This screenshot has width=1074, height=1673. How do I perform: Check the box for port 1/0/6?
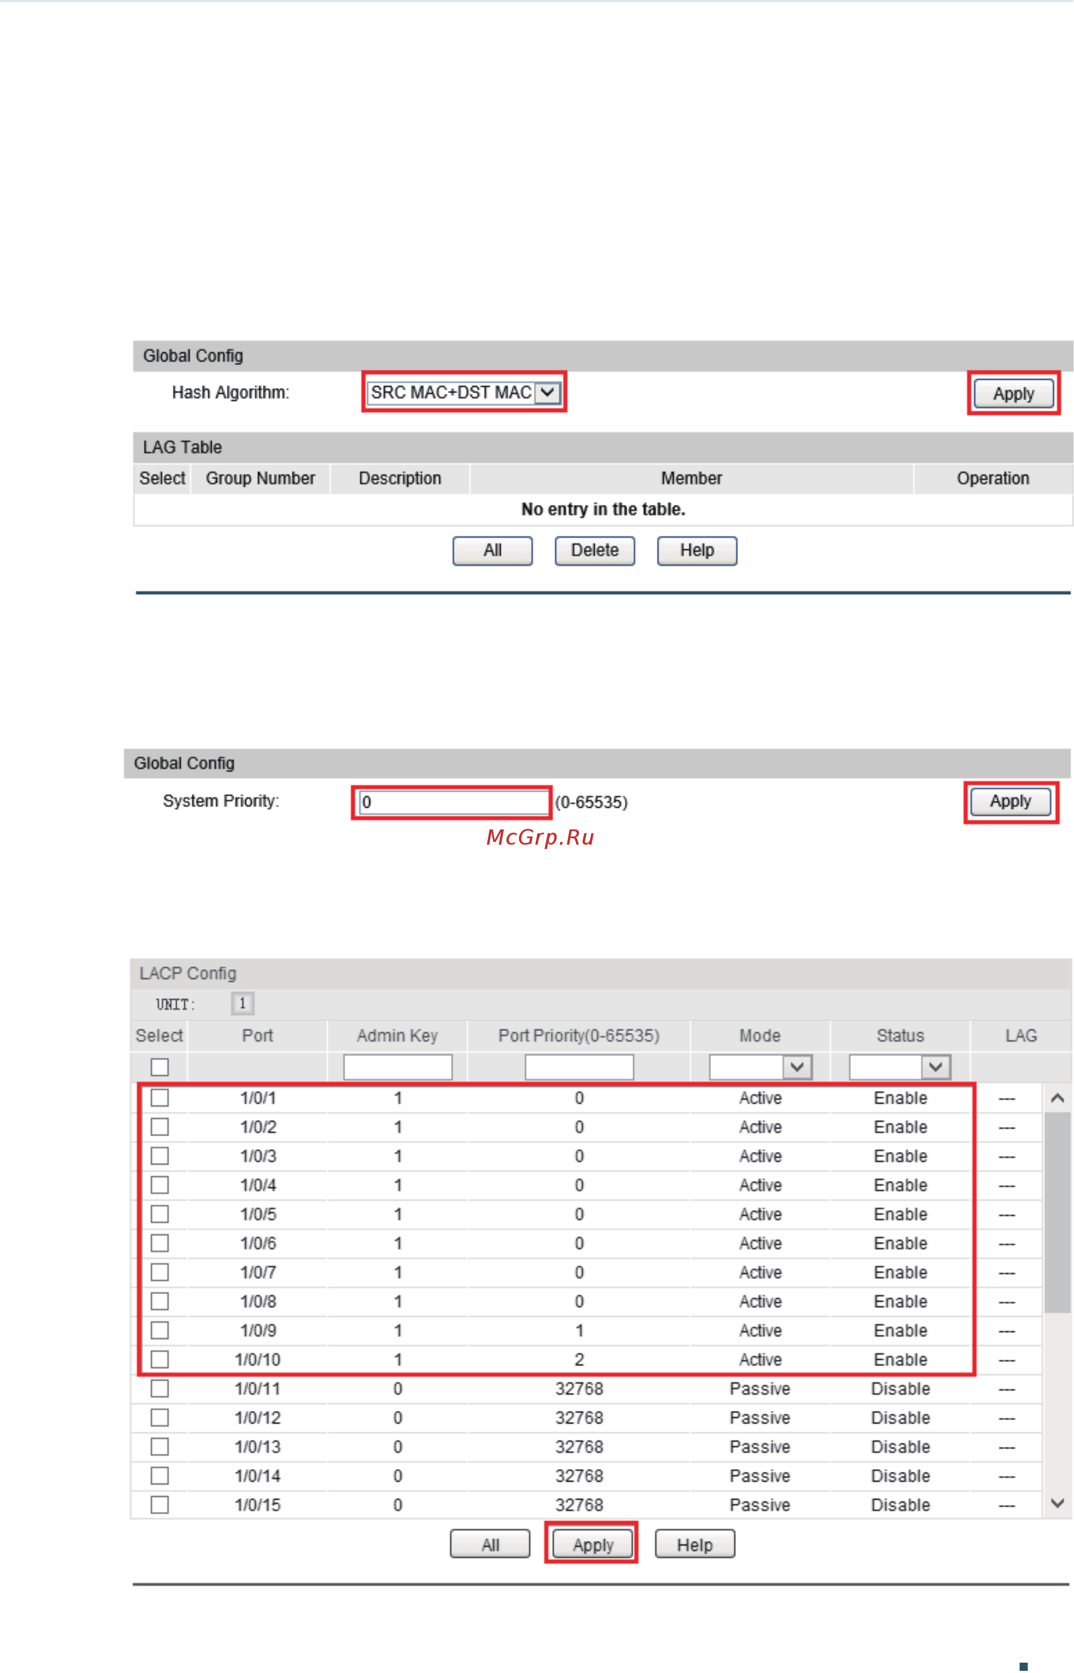[x=160, y=1243]
